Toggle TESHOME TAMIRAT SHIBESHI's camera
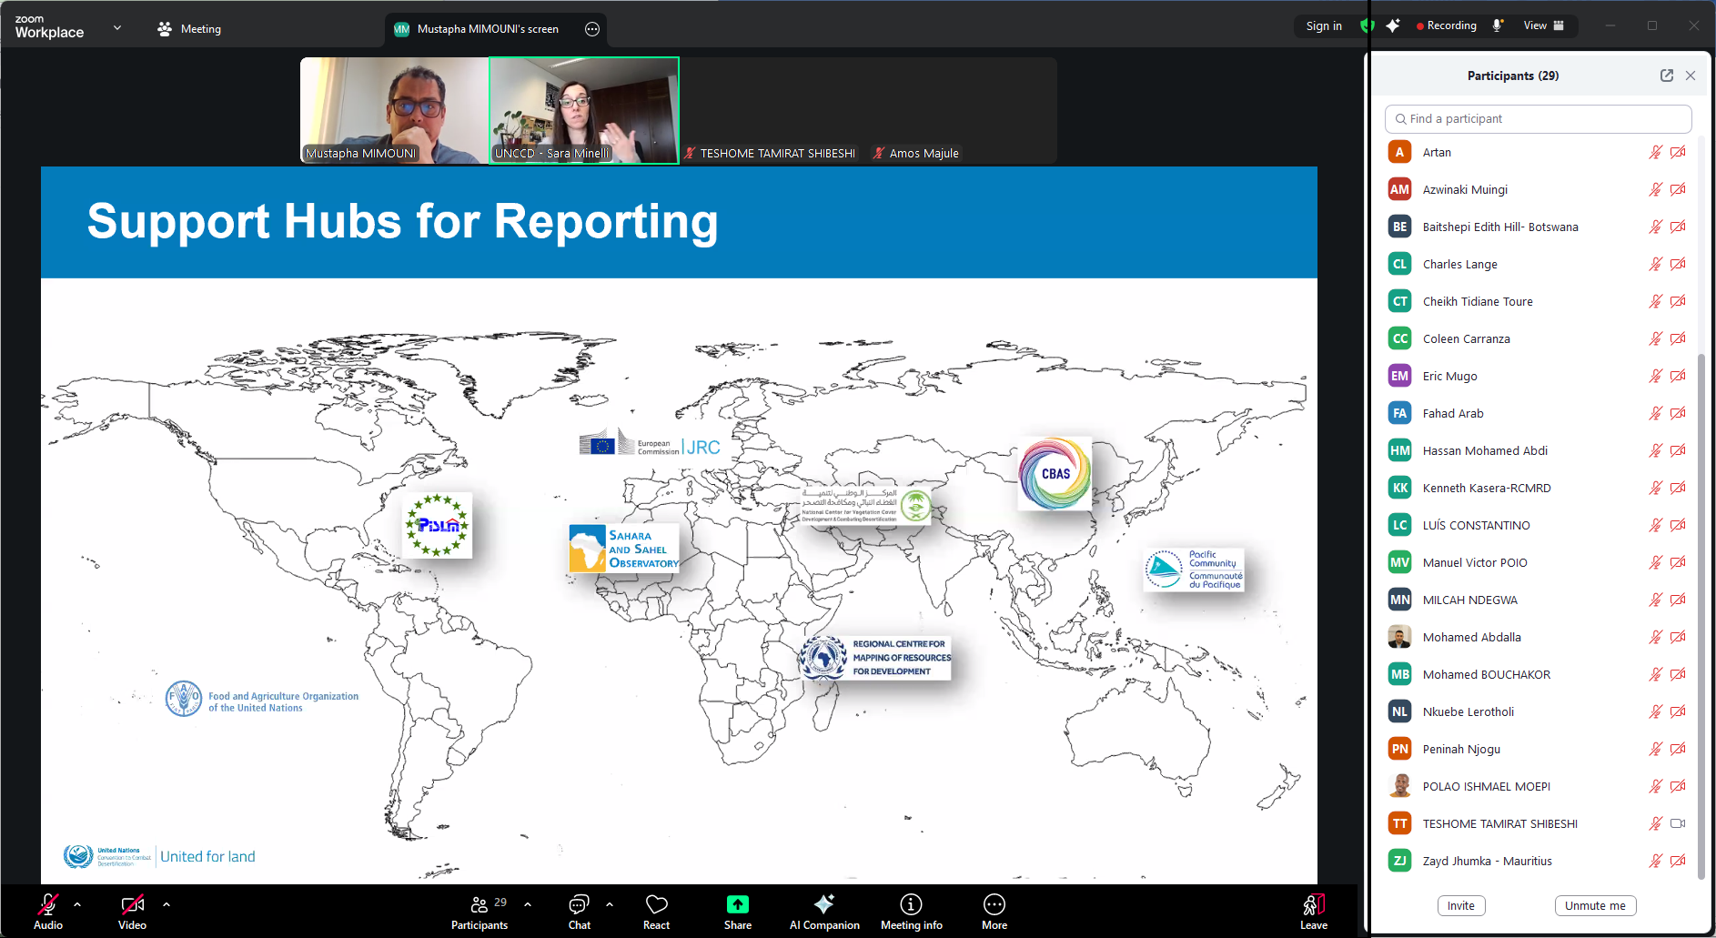 point(1678,823)
